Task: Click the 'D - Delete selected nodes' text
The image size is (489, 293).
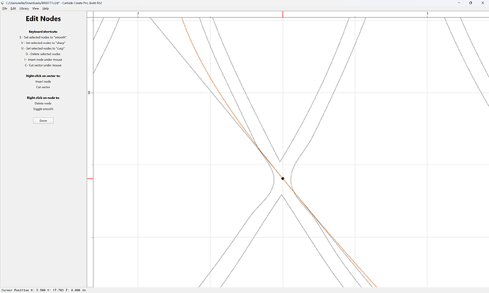Action: (x=43, y=54)
